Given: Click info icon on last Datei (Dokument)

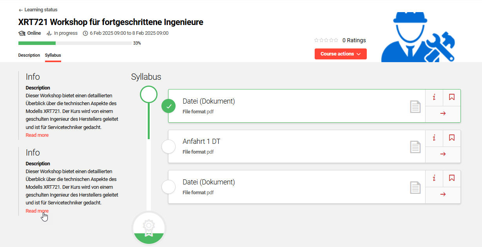Looking at the screenshot, I should coord(434,179).
